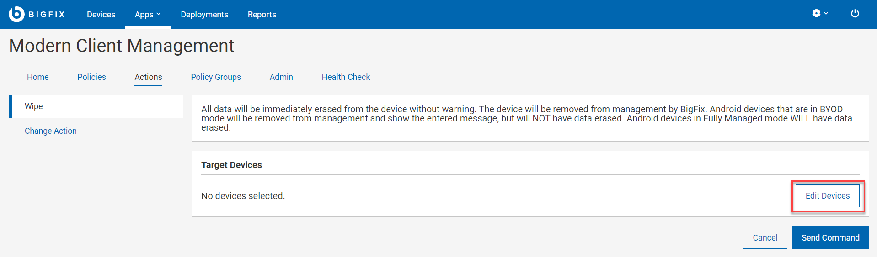Click the power logout icon
The image size is (877, 257).
855,14
